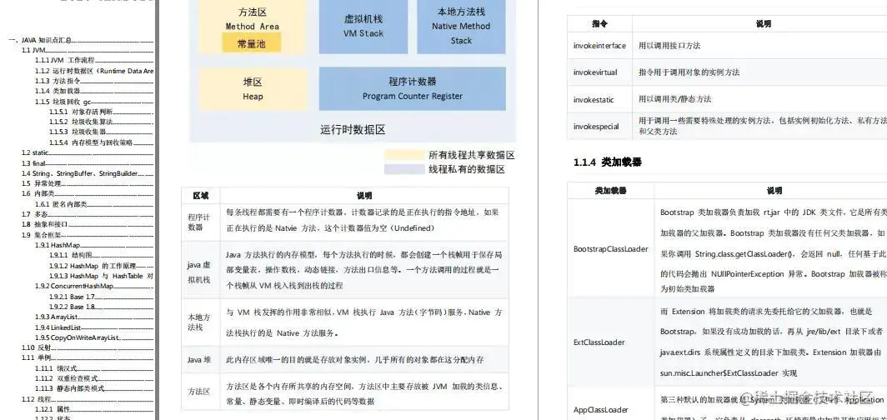Jump to '1.11.2 双重检查模式' entry

[94, 378]
